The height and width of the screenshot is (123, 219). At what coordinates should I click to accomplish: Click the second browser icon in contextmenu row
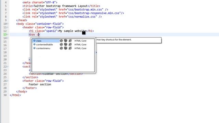pyautogui.click(x=66, y=48)
